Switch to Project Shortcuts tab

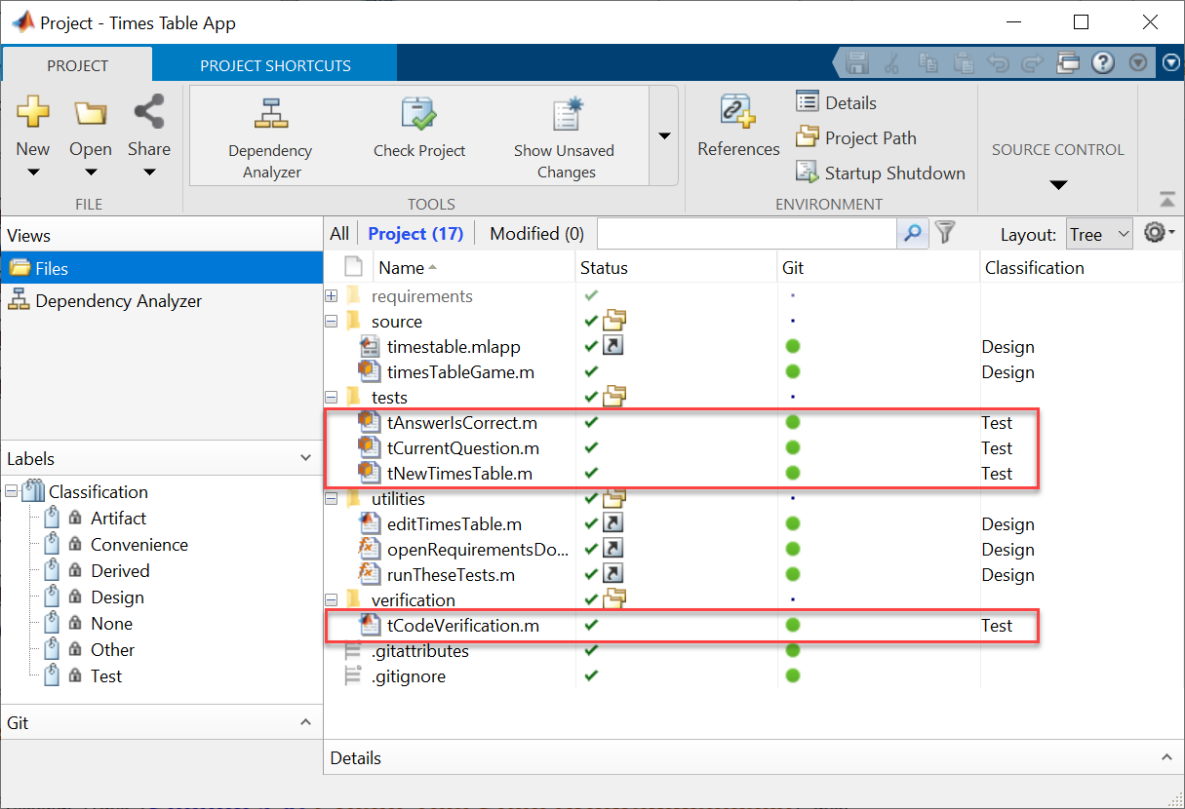[x=275, y=66]
